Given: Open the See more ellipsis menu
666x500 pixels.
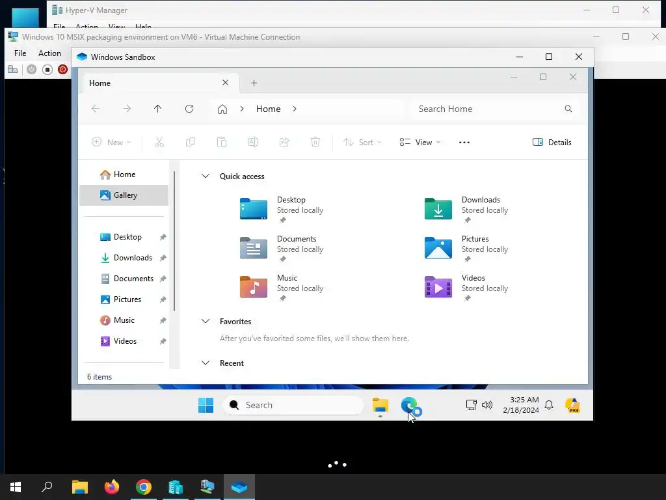Looking at the screenshot, I should point(464,143).
